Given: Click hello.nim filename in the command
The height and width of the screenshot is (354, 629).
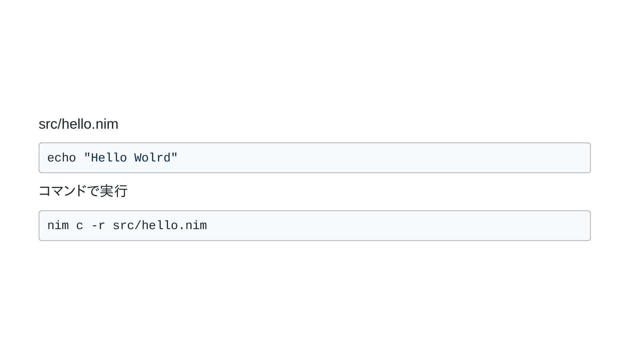Looking at the screenshot, I should point(174,226).
